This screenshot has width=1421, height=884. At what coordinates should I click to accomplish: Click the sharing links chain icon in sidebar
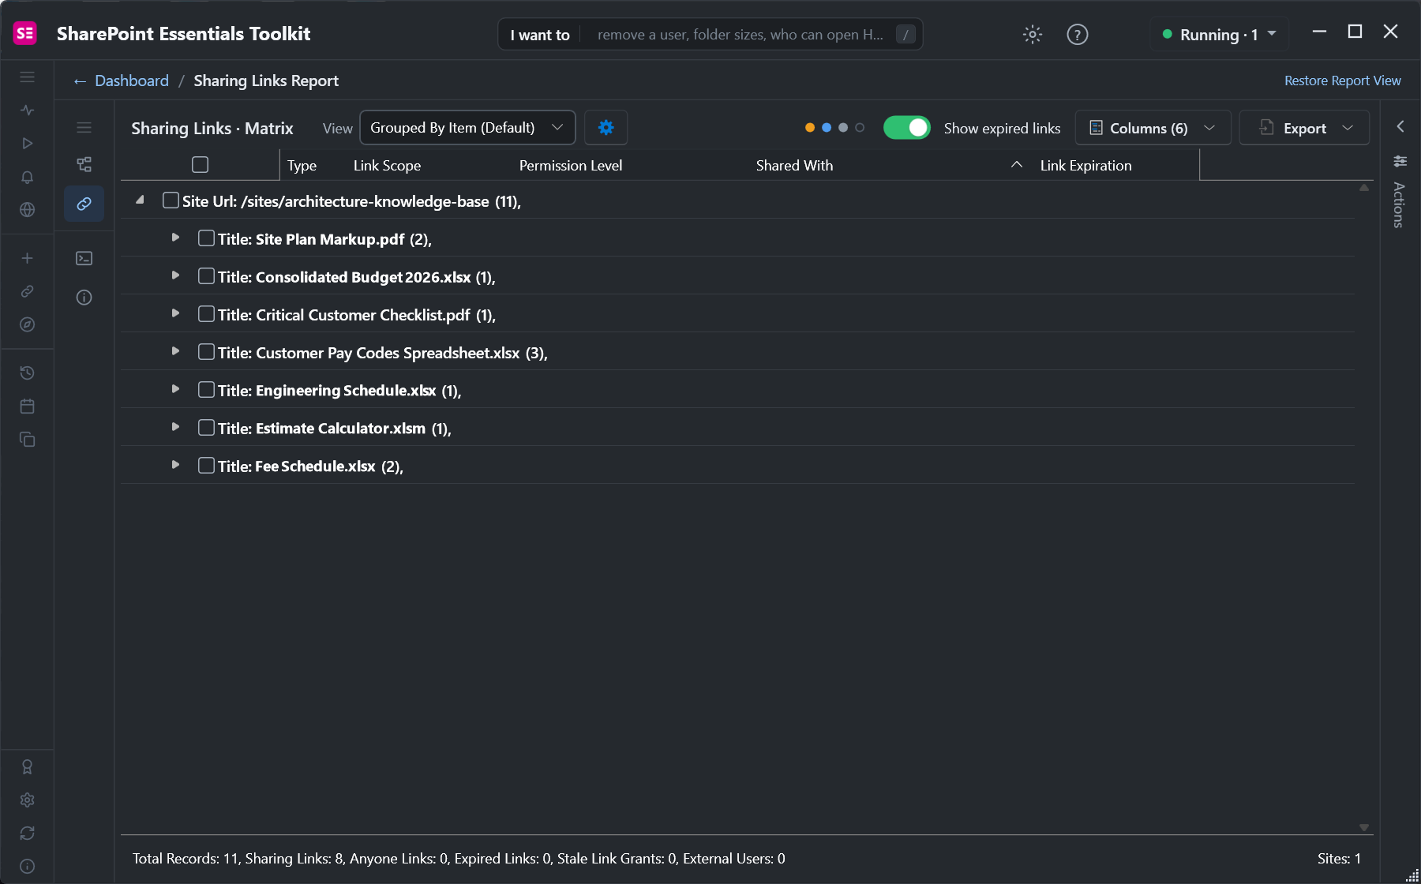tap(84, 204)
